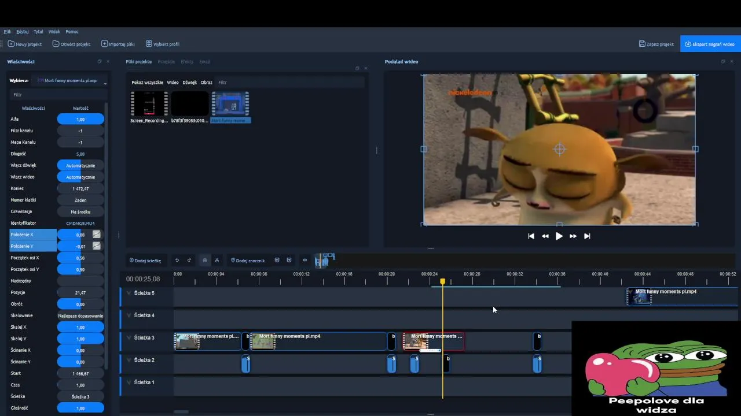Open Numer klatki Żaden option
Viewport: 741px width, 416px height.
click(80, 200)
